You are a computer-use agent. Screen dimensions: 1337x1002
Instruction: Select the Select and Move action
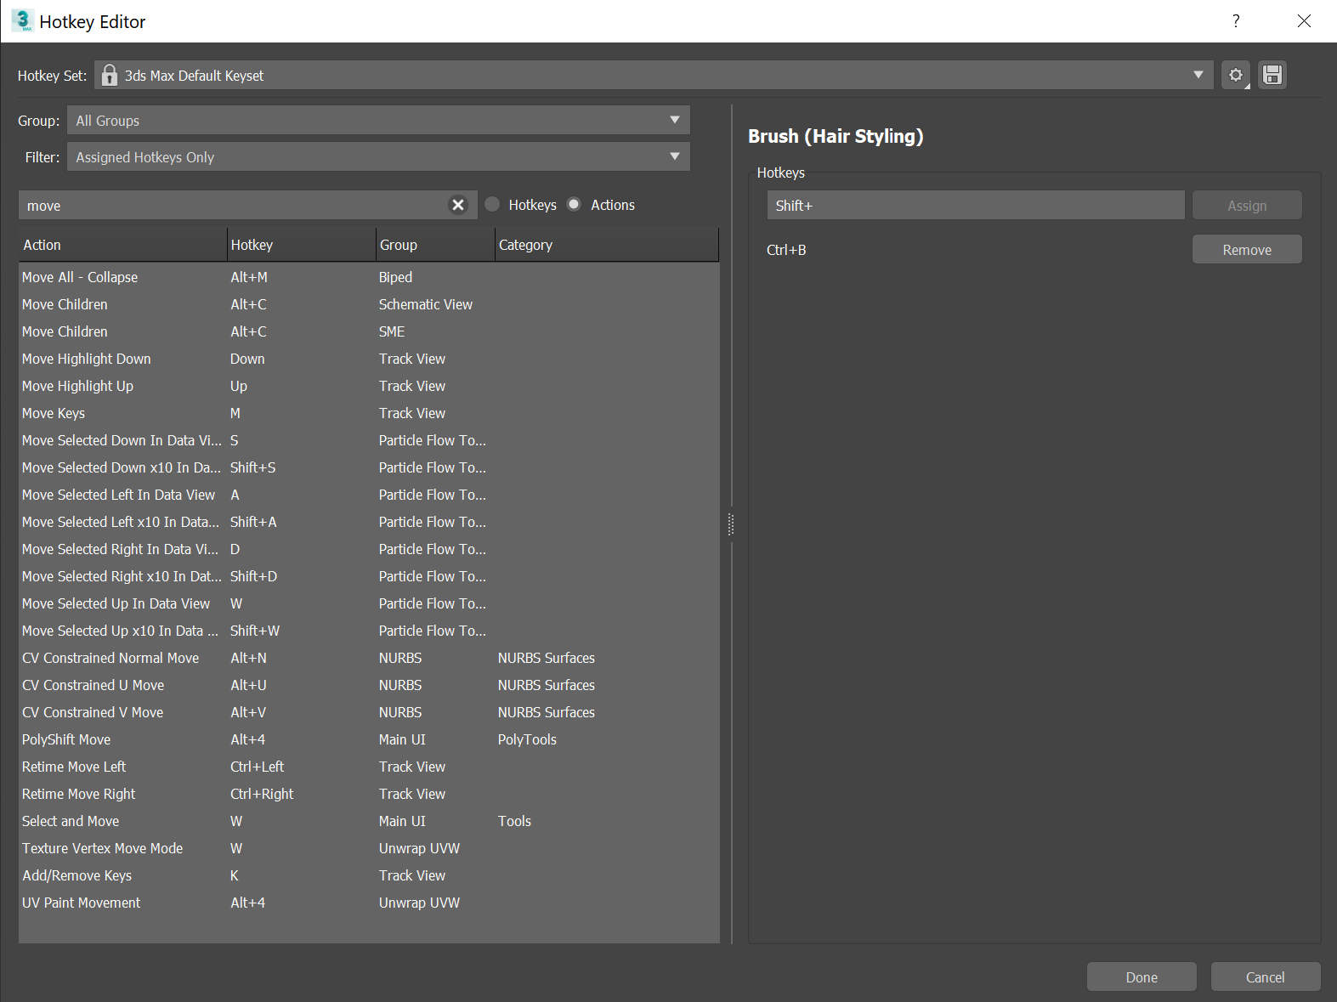[369, 821]
